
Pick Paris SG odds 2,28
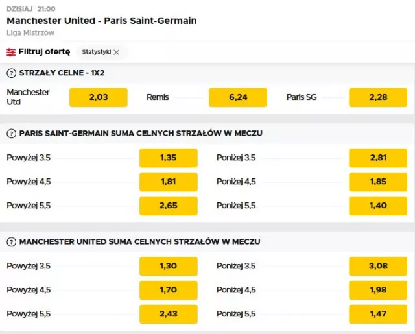point(377,97)
